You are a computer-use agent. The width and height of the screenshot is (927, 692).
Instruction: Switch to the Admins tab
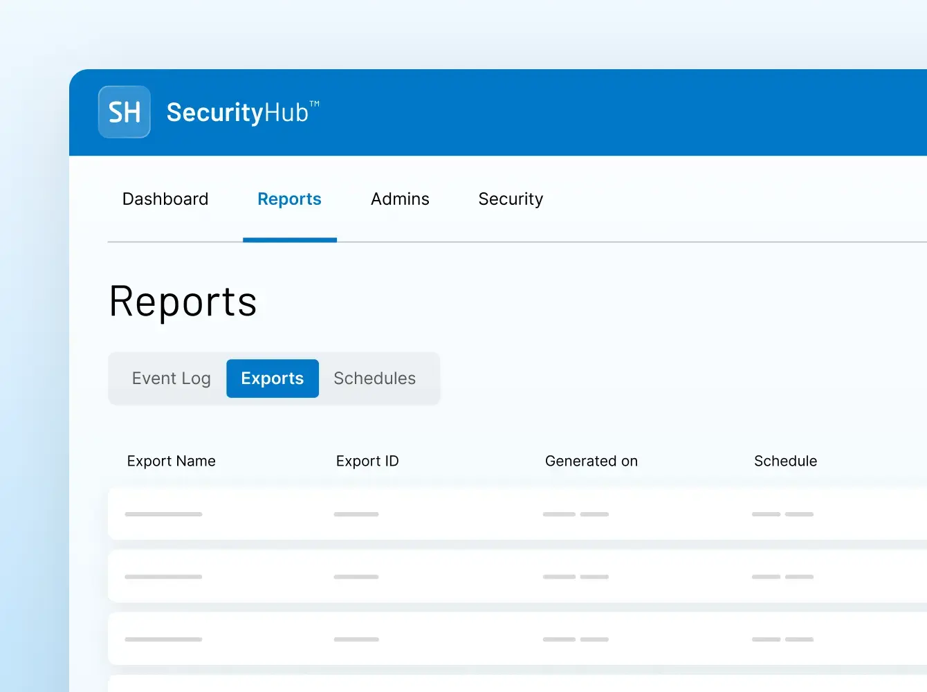[x=400, y=199]
